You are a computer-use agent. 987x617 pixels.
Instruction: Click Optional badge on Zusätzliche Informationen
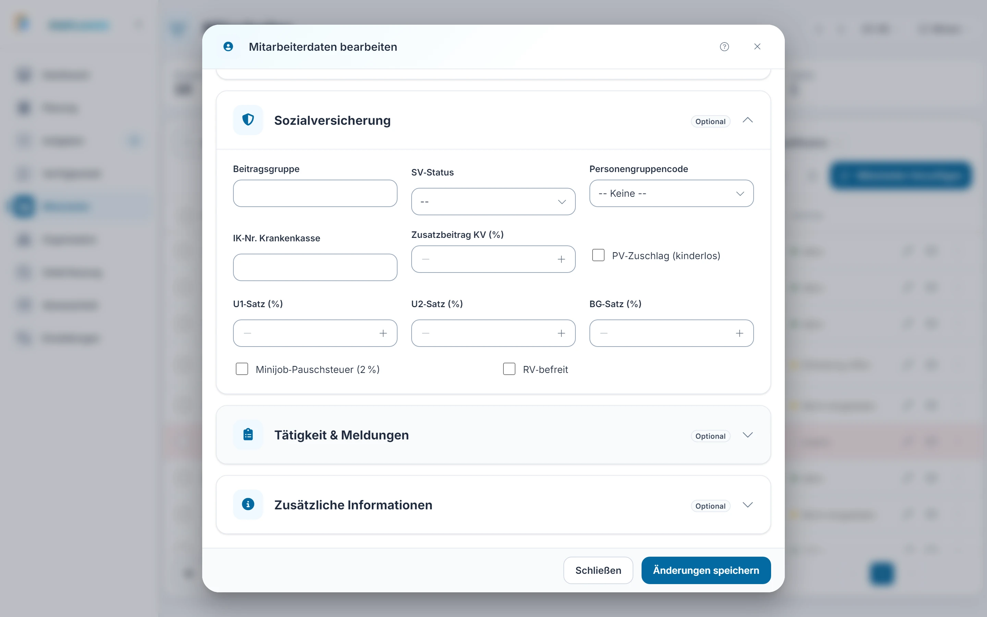click(710, 506)
